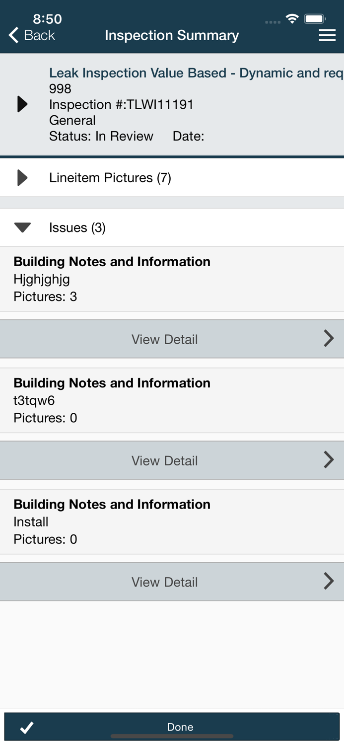Image resolution: width=344 pixels, height=745 pixels.
Task: Toggle open the Lineitem Pictures disclosure arrow
Action: tap(21, 177)
